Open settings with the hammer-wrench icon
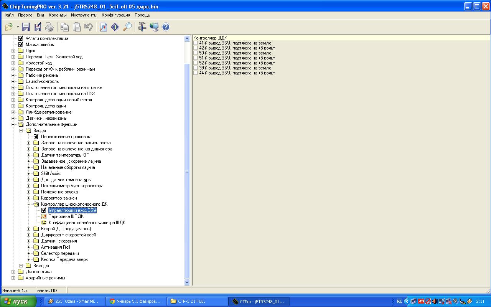Viewport: 491px width, 307px height. pos(142,27)
